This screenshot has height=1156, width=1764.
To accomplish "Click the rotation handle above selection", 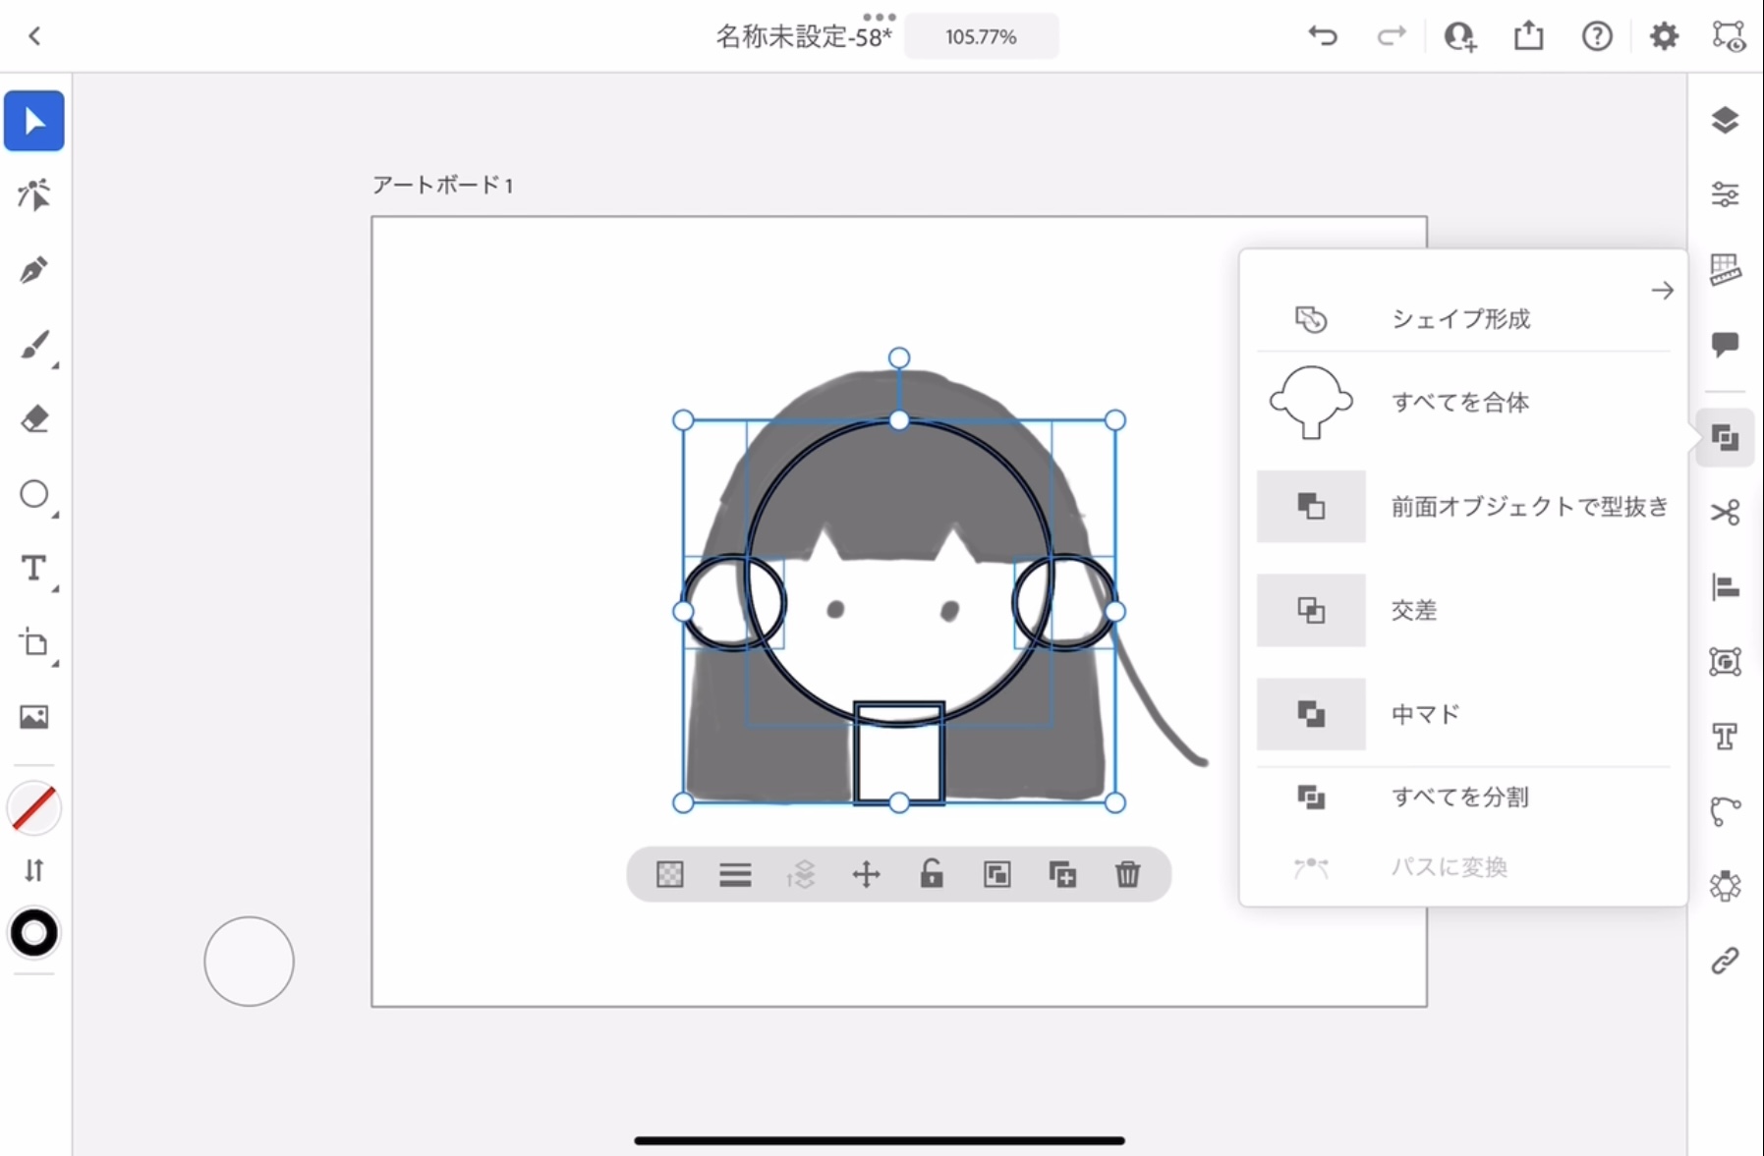I will click(898, 358).
